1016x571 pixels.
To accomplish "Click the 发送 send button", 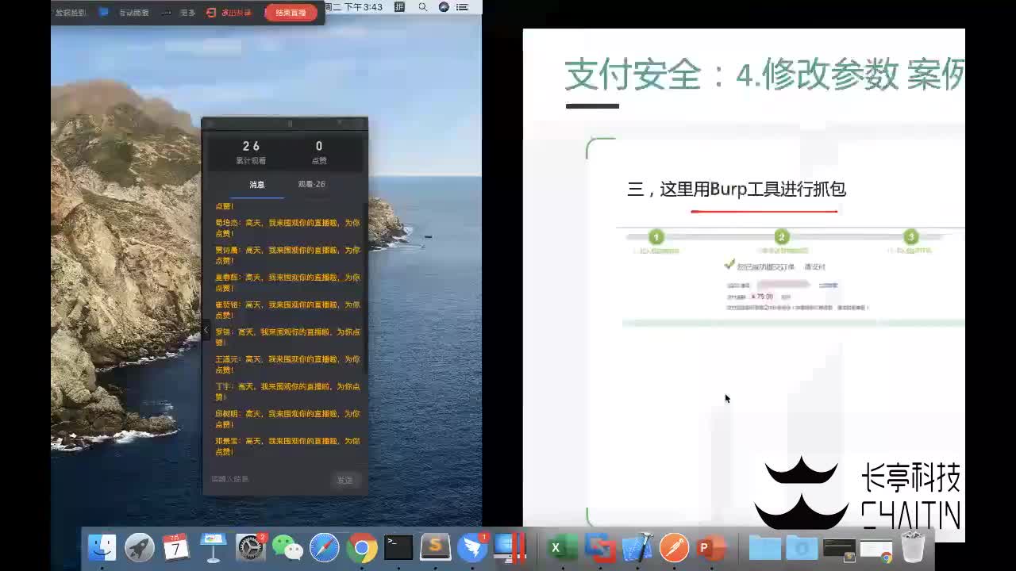I will [x=344, y=480].
